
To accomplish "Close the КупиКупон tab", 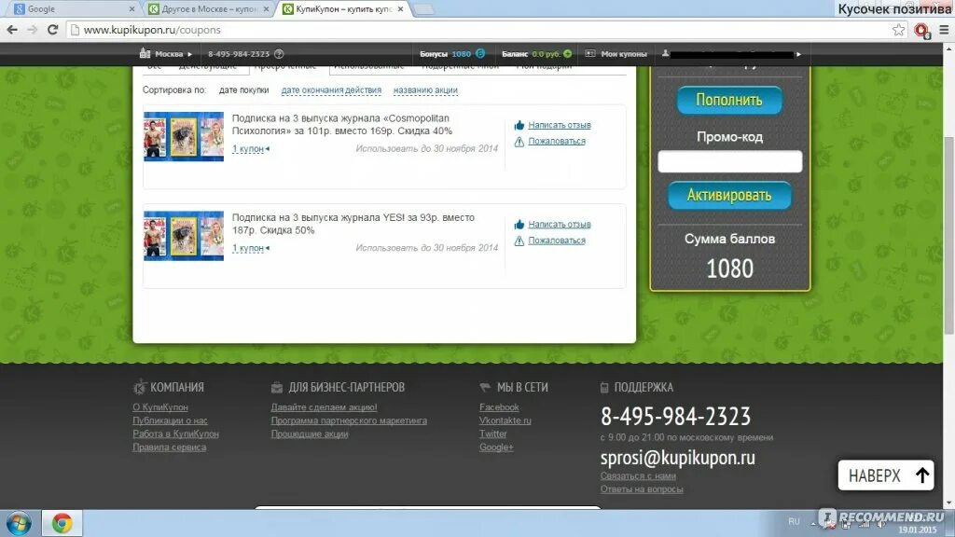I will [400, 9].
